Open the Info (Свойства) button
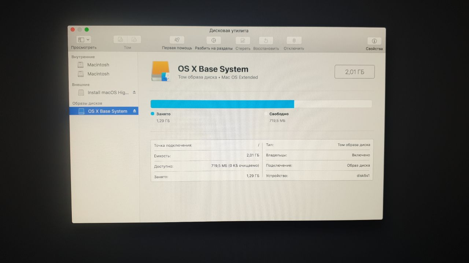 coord(374,41)
